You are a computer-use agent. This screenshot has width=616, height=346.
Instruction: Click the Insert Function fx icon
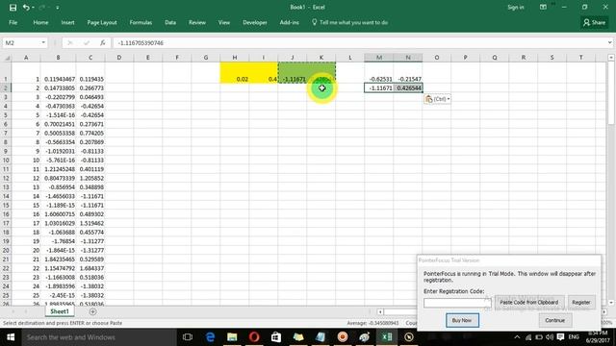(x=103, y=42)
